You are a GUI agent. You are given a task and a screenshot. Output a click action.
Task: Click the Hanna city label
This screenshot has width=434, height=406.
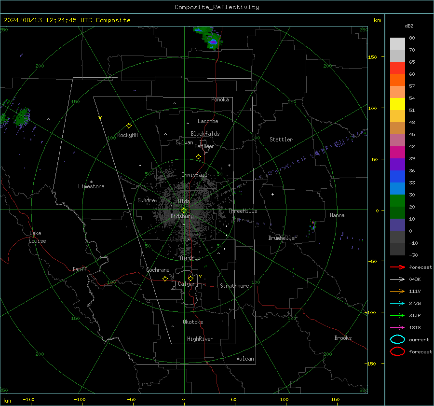(337, 215)
